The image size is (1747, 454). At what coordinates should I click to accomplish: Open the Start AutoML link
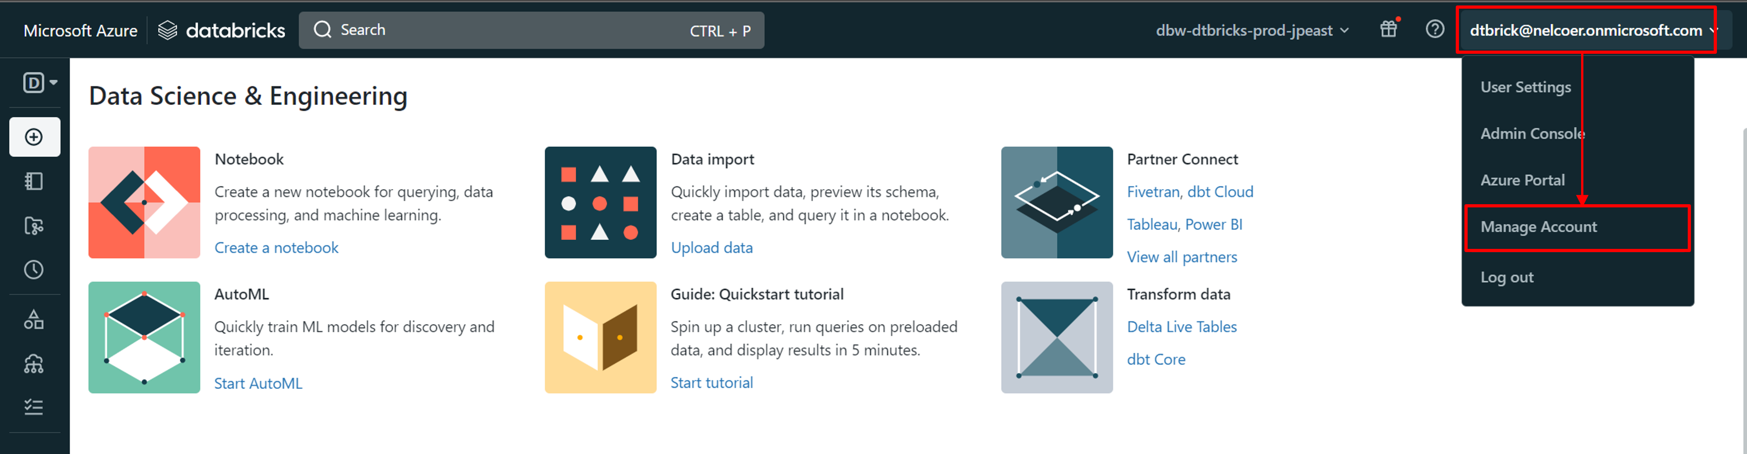coord(258,383)
